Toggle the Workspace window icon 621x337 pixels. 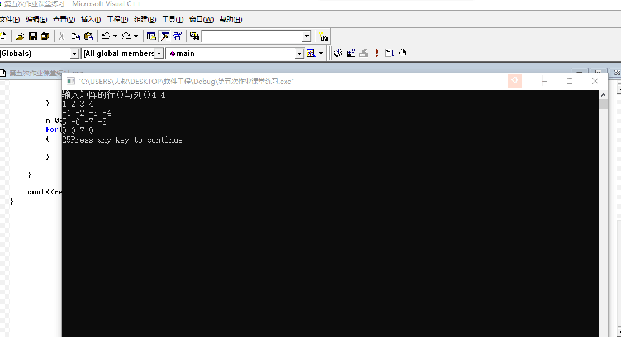pyautogui.click(x=151, y=36)
